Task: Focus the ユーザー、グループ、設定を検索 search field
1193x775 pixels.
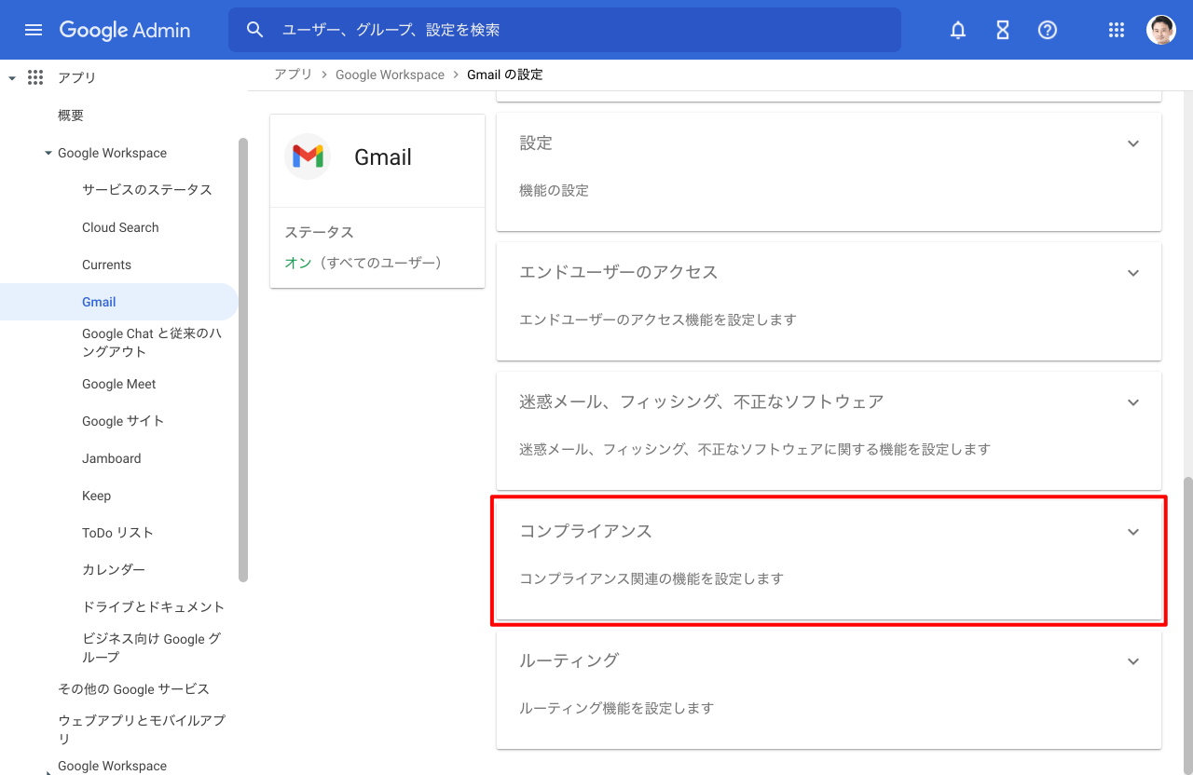Action: [x=565, y=30]
